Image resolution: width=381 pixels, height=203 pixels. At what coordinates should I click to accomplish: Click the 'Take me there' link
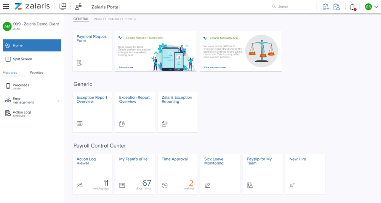click(126, 68)
